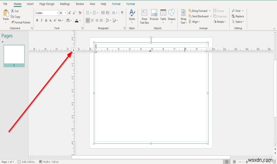Click the object size icon in status bar

pos(41,162)
